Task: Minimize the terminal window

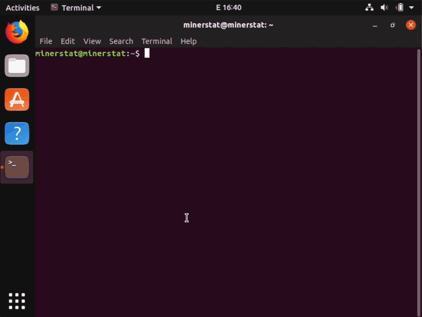Action: 375,26
